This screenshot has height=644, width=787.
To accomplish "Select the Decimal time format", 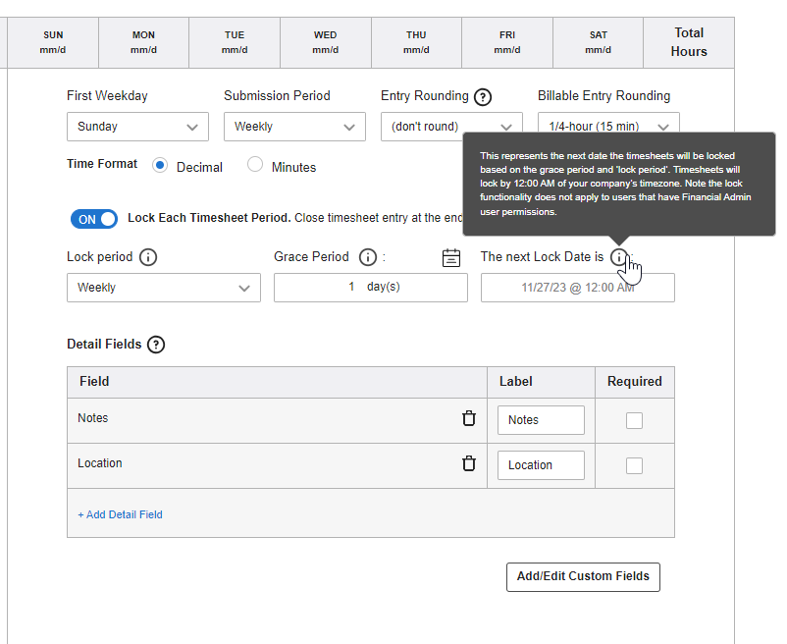I will tap(160, 165).
